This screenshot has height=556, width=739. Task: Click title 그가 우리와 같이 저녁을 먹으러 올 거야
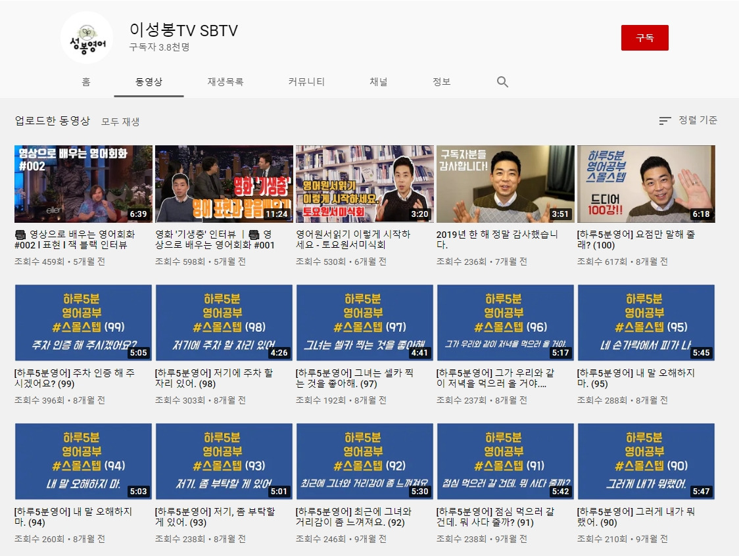pyautogui.click(x=495, y=379)
